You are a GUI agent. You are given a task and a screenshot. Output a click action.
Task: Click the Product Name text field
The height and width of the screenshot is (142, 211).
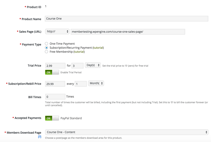[x=126, y=19]
